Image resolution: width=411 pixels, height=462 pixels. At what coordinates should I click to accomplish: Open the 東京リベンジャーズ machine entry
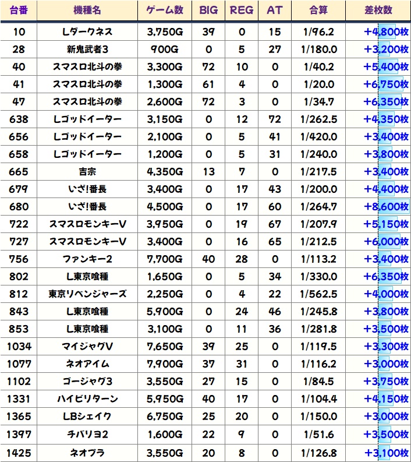point(87,294)
